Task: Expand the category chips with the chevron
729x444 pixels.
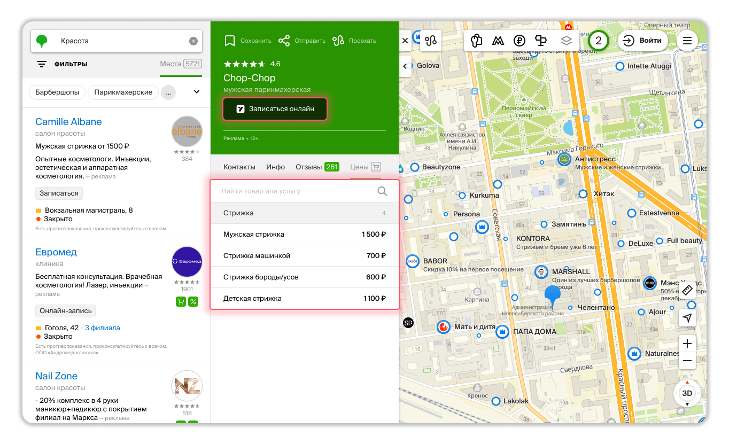Action: (x=196, y=92)
